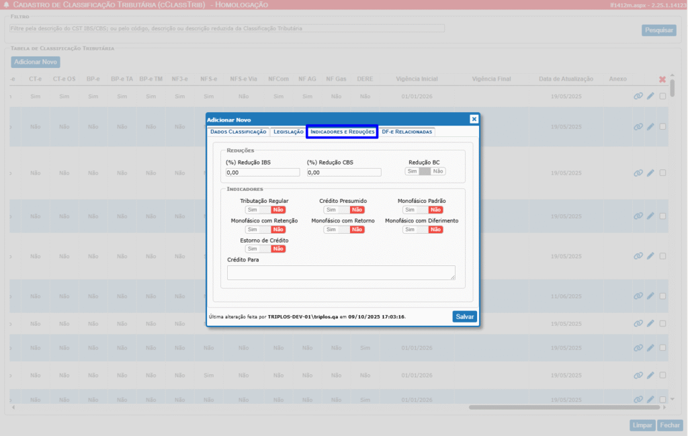The height and width of the screenshot is (436, 688).
Task: Switch to the DF-e Relacionadas tab
Action: 406,132
